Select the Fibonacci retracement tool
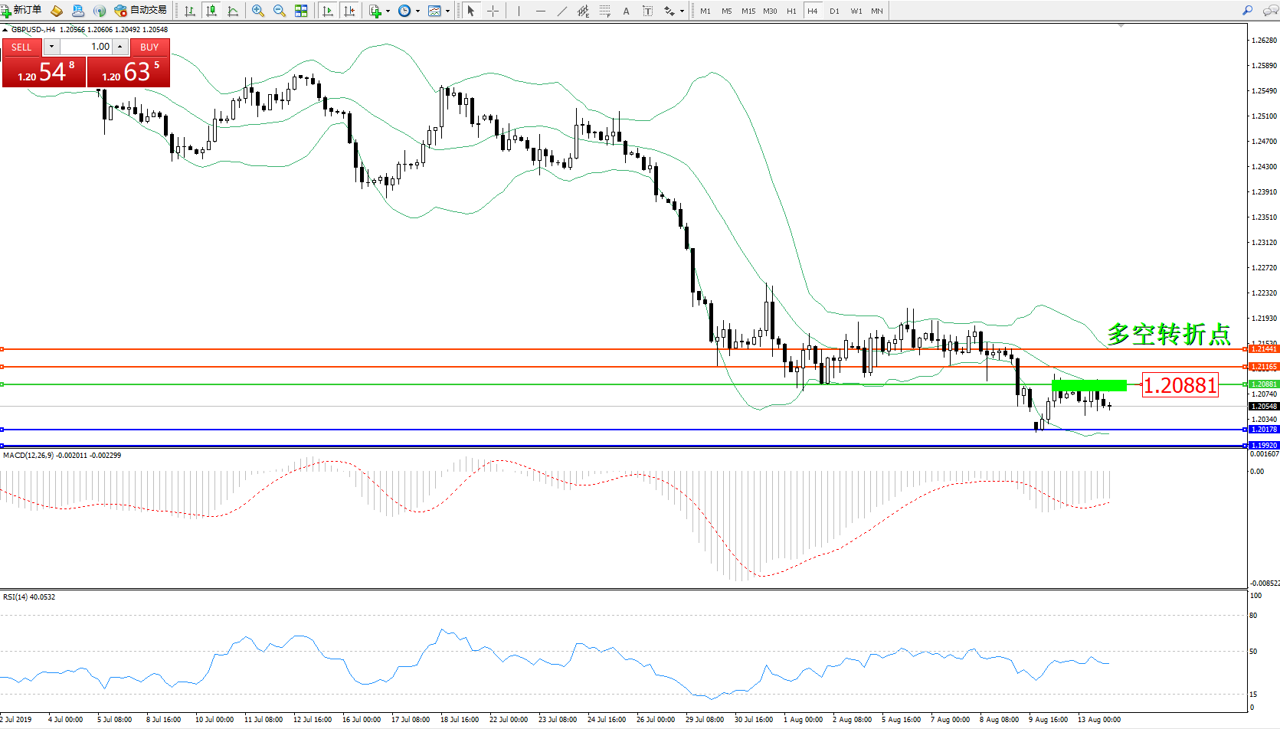 click(x=605, y=11)
